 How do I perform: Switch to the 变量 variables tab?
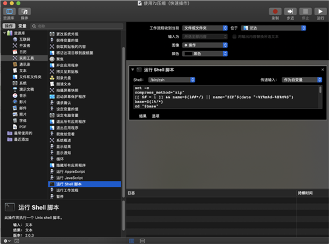(22, 26)
